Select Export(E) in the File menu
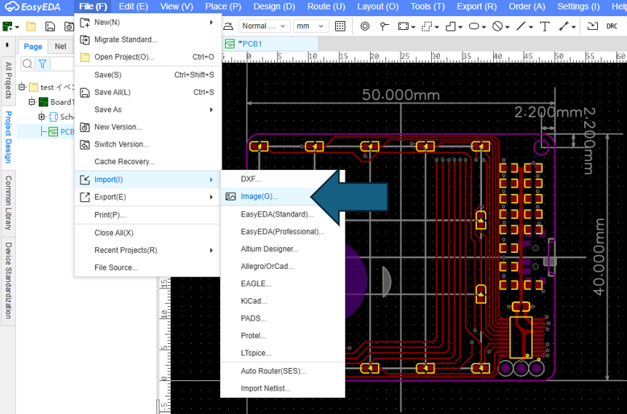Image resolution: width=627 pixels, height=414 pixels. [110, 197]
